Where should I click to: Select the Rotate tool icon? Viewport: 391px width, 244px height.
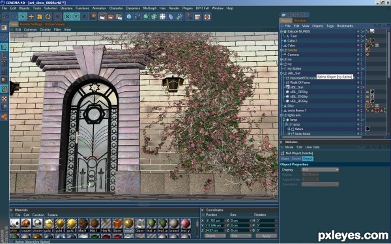48,17
